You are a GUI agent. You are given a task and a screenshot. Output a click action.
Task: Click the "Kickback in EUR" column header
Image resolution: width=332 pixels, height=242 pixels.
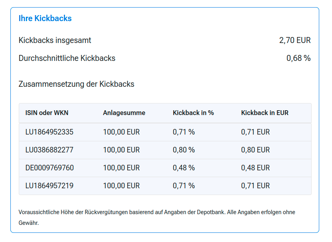coord(265,113)
